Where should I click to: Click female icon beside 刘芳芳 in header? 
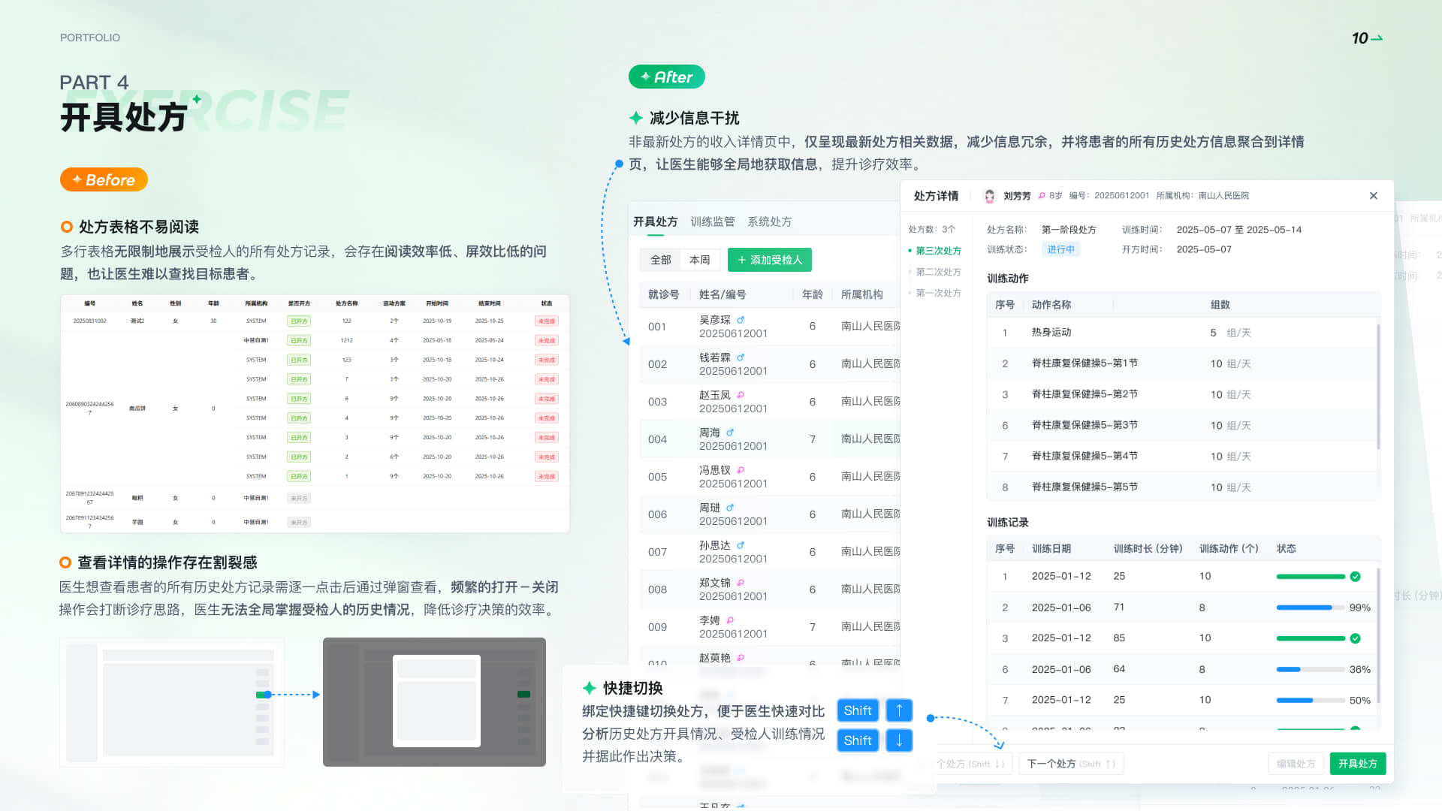[x=1042, y=196]
